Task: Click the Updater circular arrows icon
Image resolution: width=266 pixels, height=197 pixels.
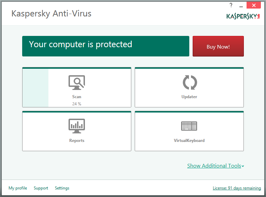Action: point(190,82)
